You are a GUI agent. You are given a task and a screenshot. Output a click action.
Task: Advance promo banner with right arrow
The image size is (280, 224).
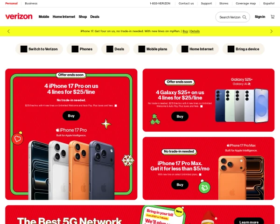[x=272, y=31]
